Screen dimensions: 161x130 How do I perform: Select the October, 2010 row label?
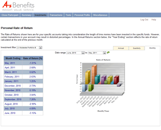[x=12, y=95]
